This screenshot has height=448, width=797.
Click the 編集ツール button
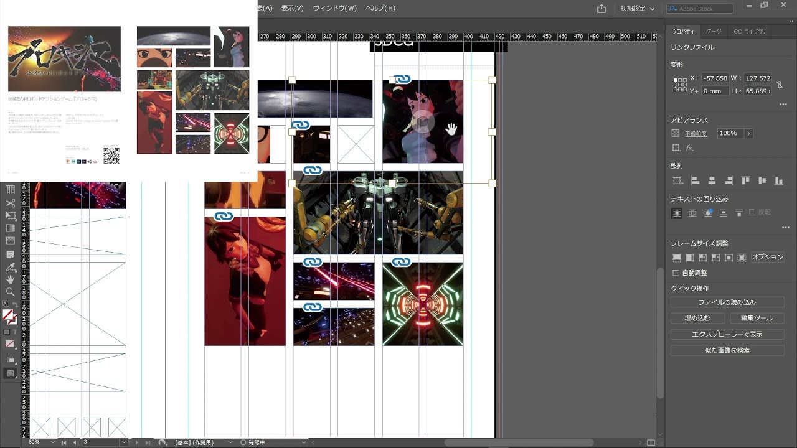(757, 318)
